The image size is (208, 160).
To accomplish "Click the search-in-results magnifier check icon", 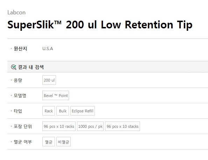I will (x=14, y=67).
